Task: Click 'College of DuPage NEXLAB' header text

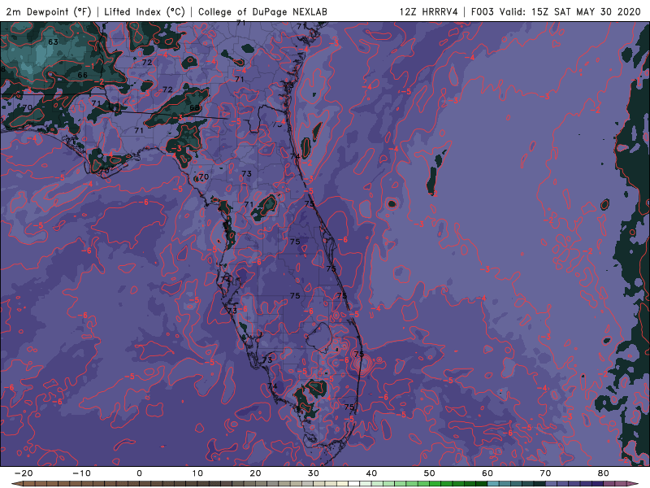Action: click(262, 12)
